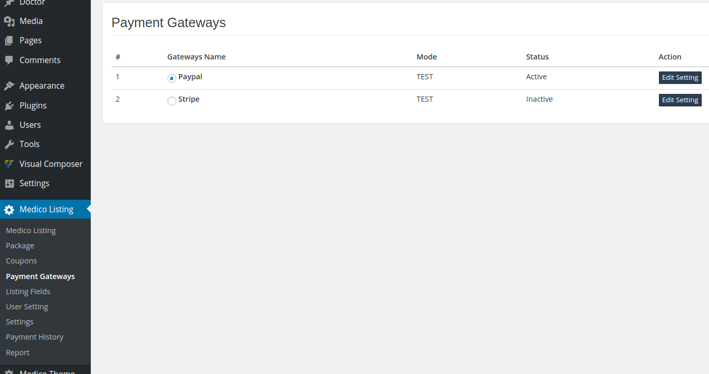This screenshot has width=709, height=374.
Task: Click Edit Setting for Stripe
Action: click(680, 100)
